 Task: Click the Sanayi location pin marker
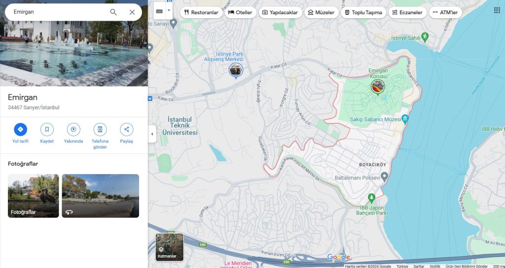(174, 23)
